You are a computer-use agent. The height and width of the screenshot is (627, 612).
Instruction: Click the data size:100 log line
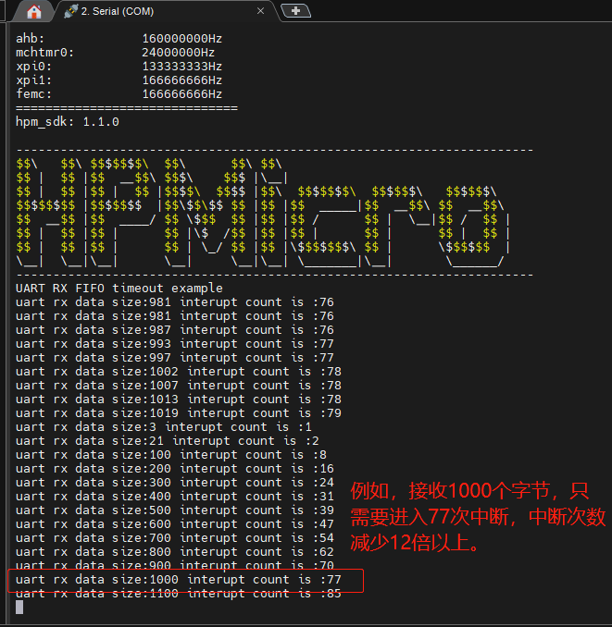coord(171,454)
